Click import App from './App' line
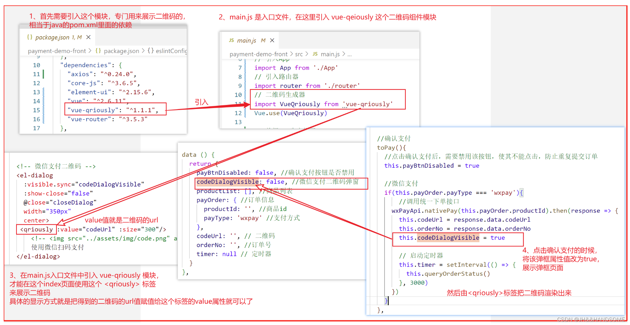Viewport: 630px width, 325px height. pyautogui.click(x=296, y=68)
